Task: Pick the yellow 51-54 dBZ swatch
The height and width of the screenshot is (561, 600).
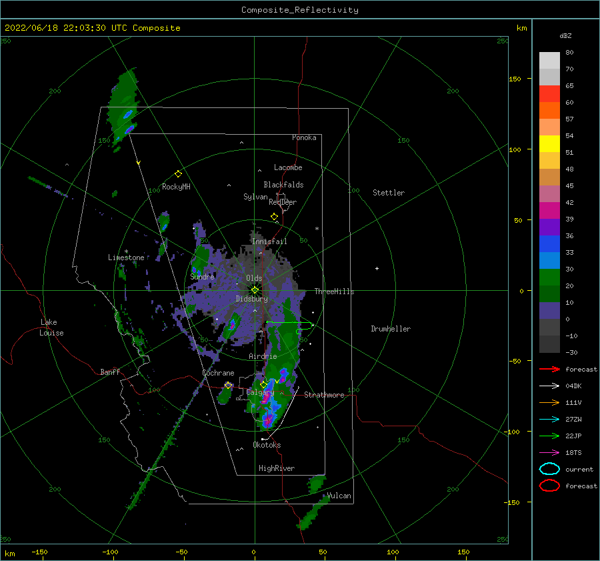Action: pyautogui.click(x=549, y=144)
